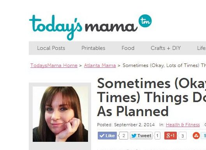Click the article headline title
Image resolution: width=206 pixels, height=150 pixels.
[x=151, y=97]
